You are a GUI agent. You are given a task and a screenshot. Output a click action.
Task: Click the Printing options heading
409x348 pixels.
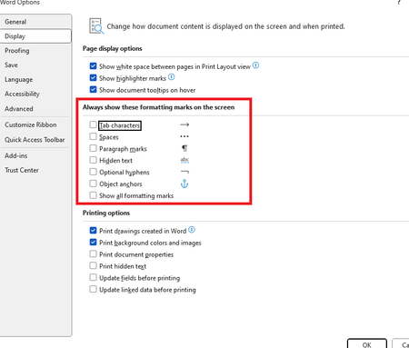106,213
